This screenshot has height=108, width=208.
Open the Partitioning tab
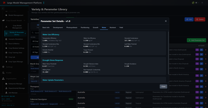(x=85, y=27)
